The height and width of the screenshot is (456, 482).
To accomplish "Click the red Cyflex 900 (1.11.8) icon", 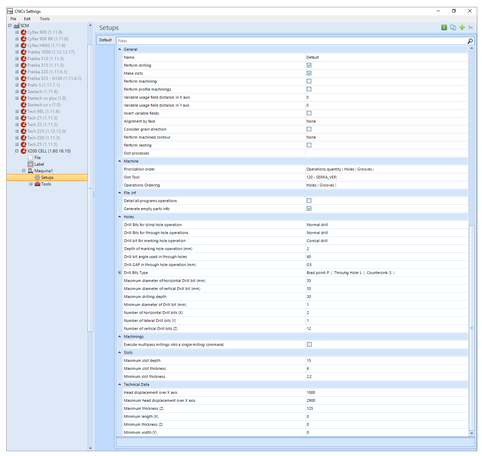I will 24,32.
